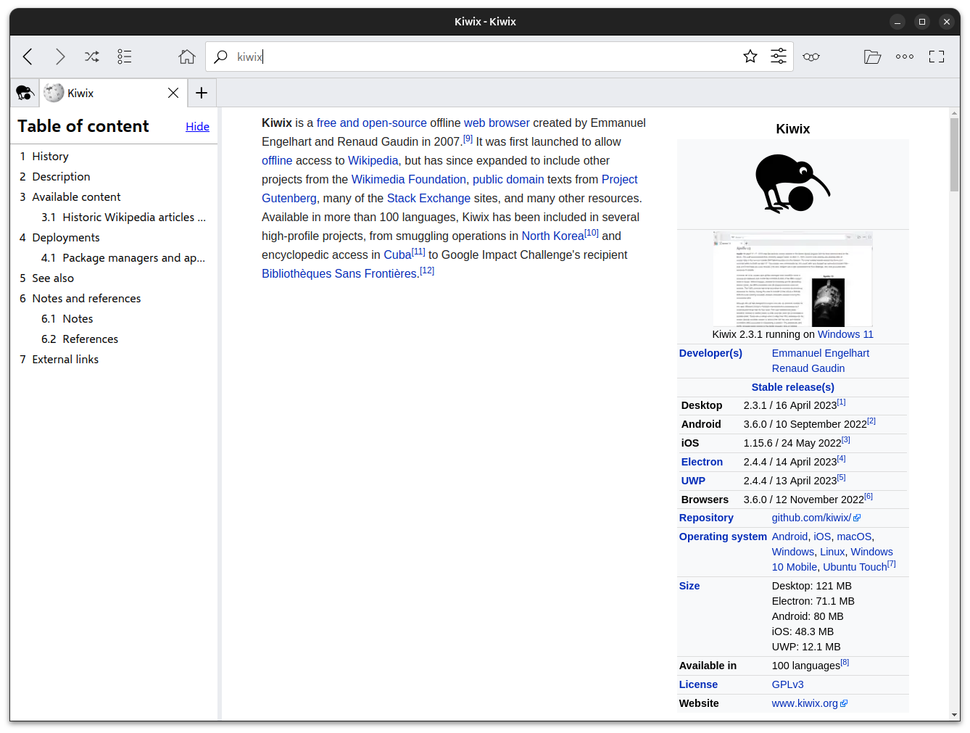Toggle the table of content icon
Viewport: 970px width, 733px height.
pyautogui.click(x=125, y=57)
